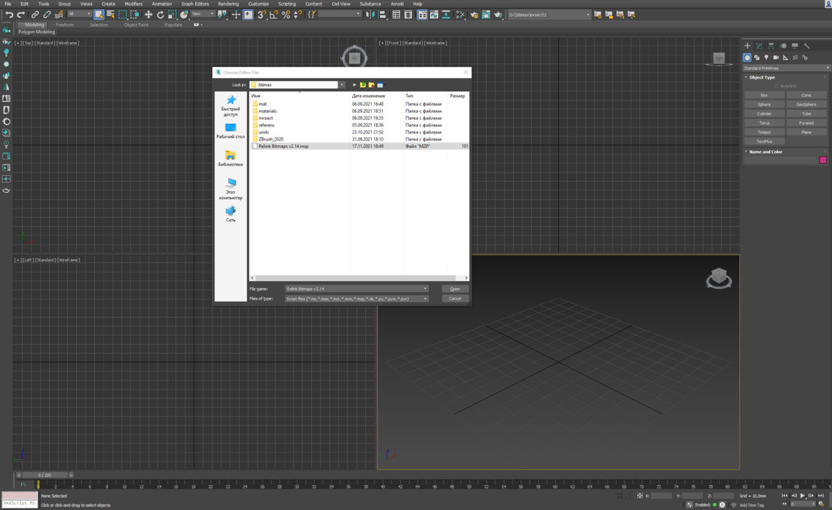Enable the AutoGrid checkbox
Viewport: 832px width, 510px height.
(777, 86)
